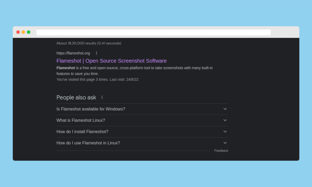Screen dimensions: 312x187
Task: Expand "How do I install Flameshot?" chevron
Action: (x=225, y=132)
